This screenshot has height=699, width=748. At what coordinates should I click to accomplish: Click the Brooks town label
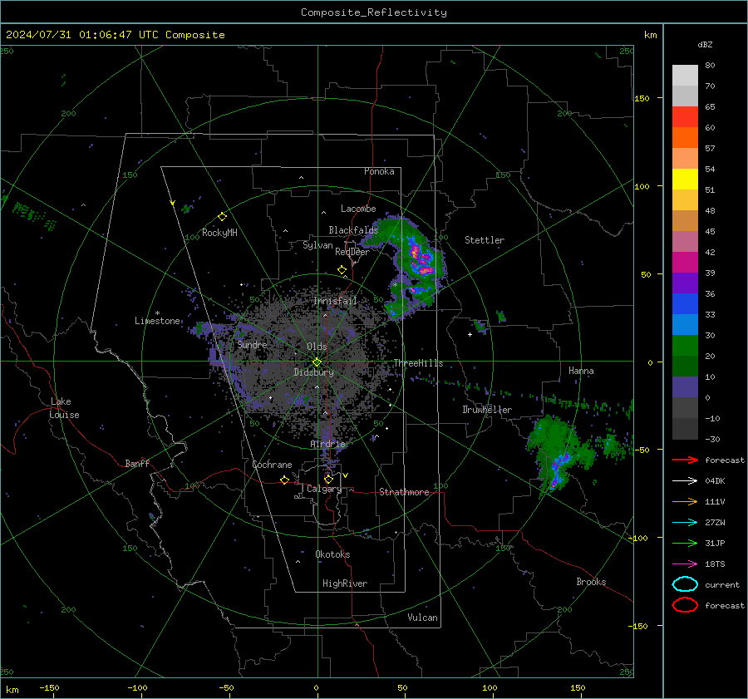pos(591,582)
